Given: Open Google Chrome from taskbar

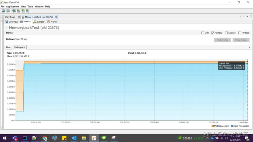Looking at the screenshot, I should coord(45,138).
